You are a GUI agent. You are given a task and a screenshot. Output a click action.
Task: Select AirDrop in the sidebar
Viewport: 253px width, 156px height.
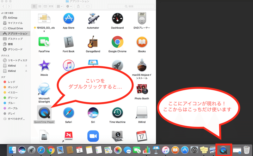pos(15,18)
